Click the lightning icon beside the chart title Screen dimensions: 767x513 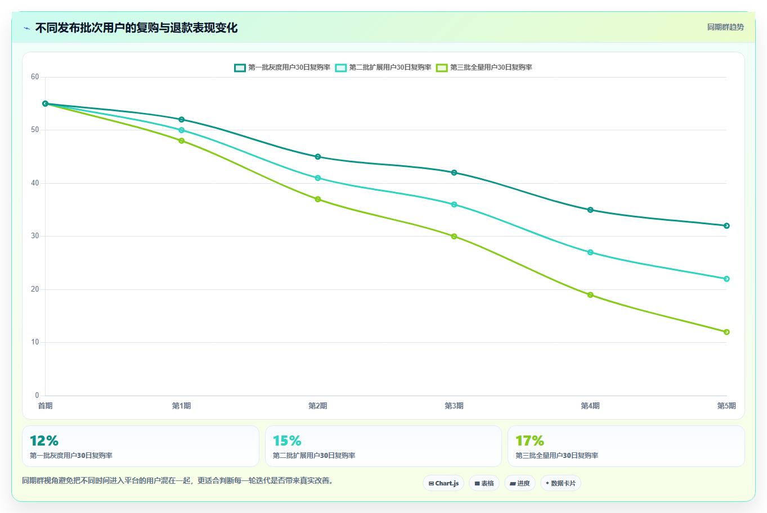click(x=26, y=28)
